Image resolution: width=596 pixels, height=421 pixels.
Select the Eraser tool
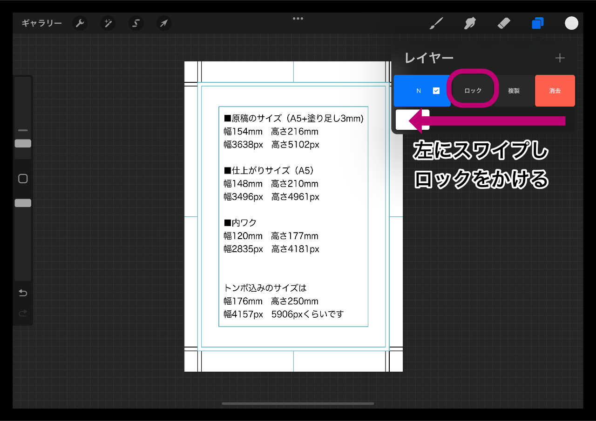pyautogui.click(x=504, y=23)
